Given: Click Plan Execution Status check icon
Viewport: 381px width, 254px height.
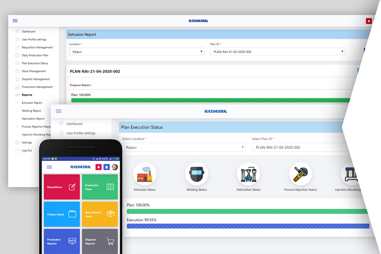Looking at the screenshot, I should pyautogui.click(x=17, y=63).
